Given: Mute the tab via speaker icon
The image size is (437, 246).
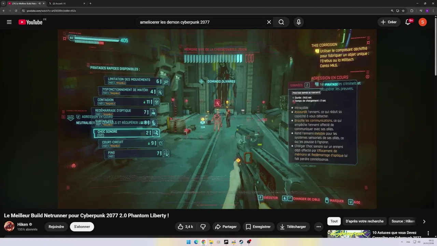Looking at the screenshot, I should 40,3.
